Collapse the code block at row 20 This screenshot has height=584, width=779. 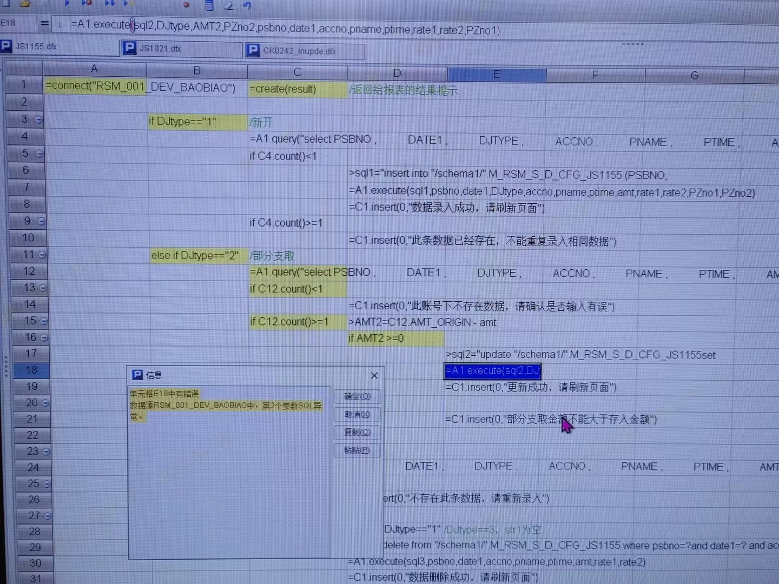point(45,403)
